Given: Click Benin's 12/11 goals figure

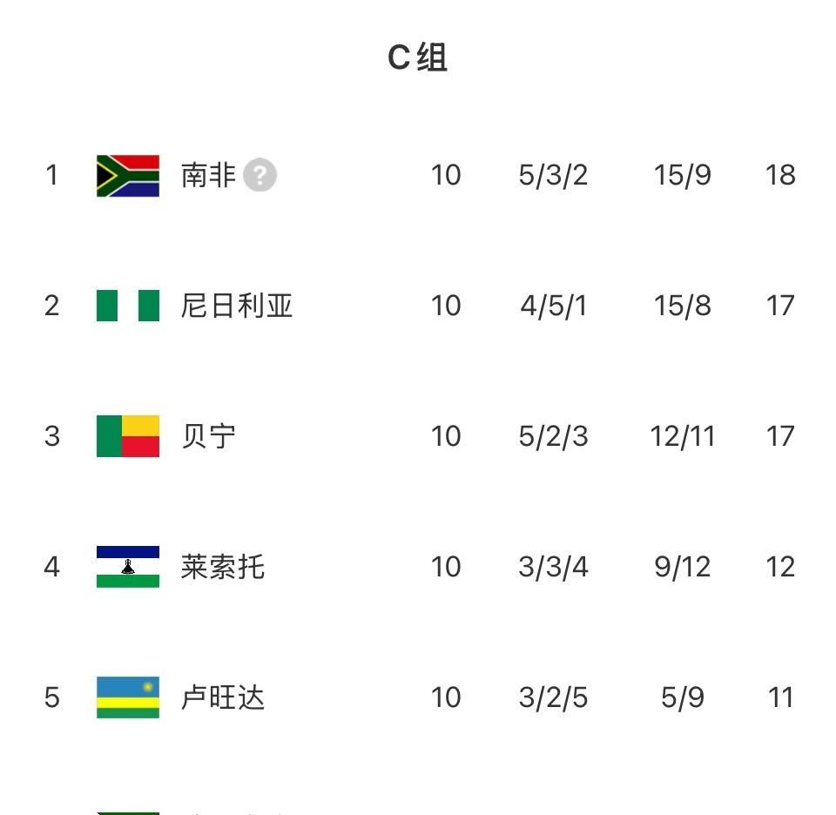Looking at the screenshot, I should pyautogui.click(x=682, y=436).
